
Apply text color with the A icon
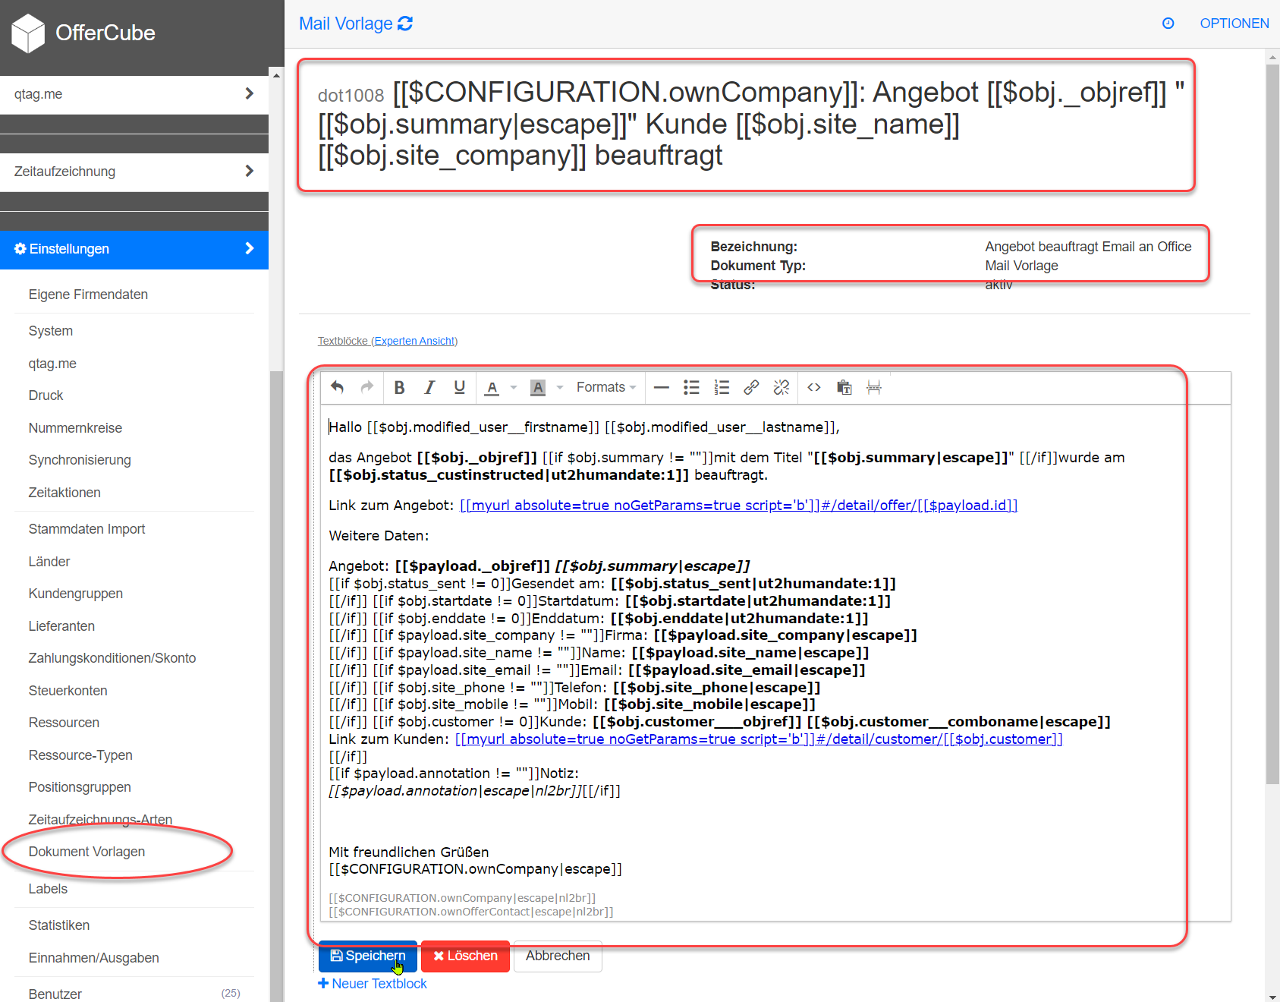(492, 387)
